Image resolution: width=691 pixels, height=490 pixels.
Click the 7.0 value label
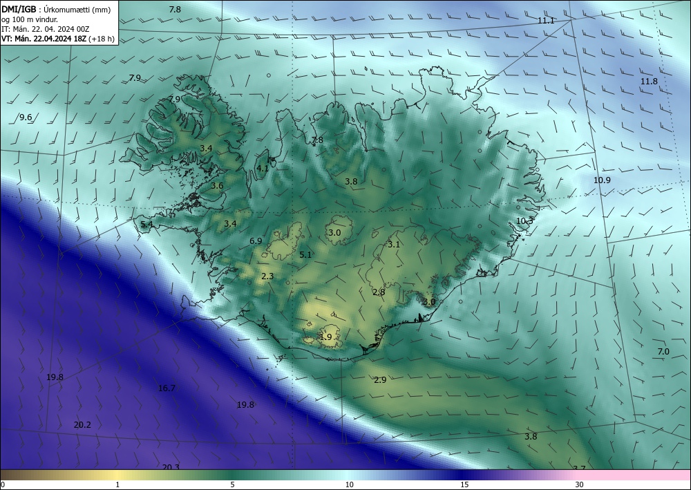[x=663, y=352]
